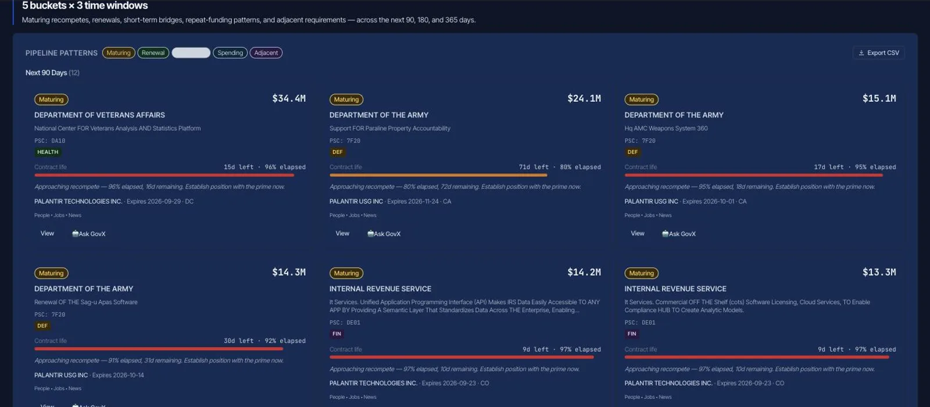The image size is (930, 407).
Task: Open People link on the $24.1M Army card
Action: [x=337, y=215]
